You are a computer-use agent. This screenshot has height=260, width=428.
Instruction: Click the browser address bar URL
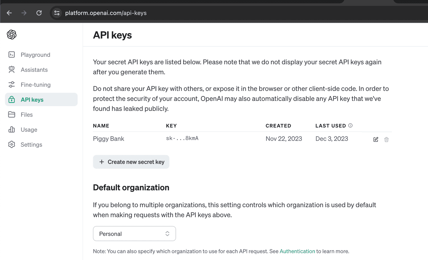click(105, 13)
